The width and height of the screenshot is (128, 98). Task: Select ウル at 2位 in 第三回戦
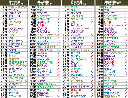tap(73, 10)
